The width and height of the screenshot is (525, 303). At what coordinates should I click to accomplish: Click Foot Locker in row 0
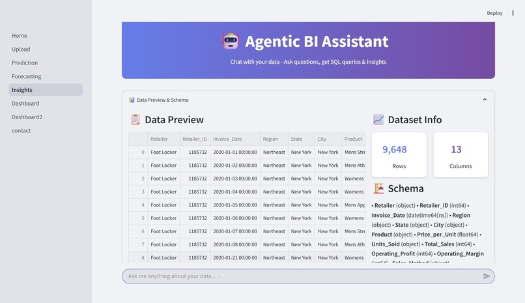(x=163, y=152)
